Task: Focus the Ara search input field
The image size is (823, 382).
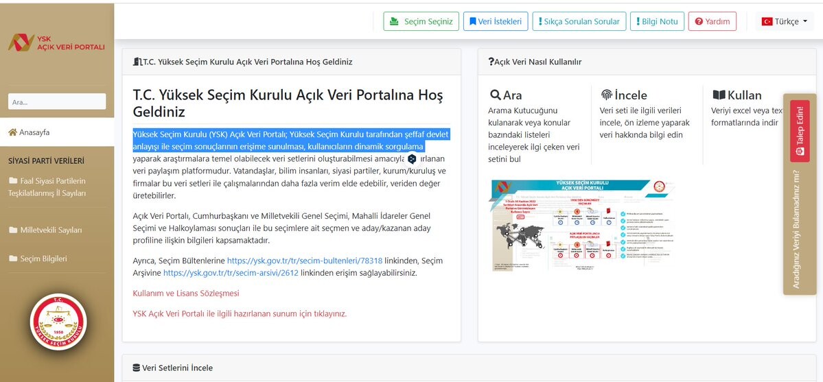Action: (57, 102)
